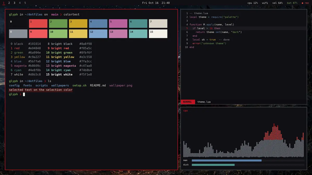This screenshot has width=312, height=175.
Task: Select color swatch 10 bright green
Action: tap(58, 34)
